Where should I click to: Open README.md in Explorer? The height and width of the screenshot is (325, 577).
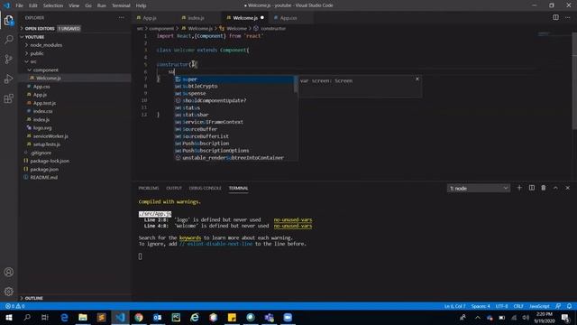click(x=44, y=177)
